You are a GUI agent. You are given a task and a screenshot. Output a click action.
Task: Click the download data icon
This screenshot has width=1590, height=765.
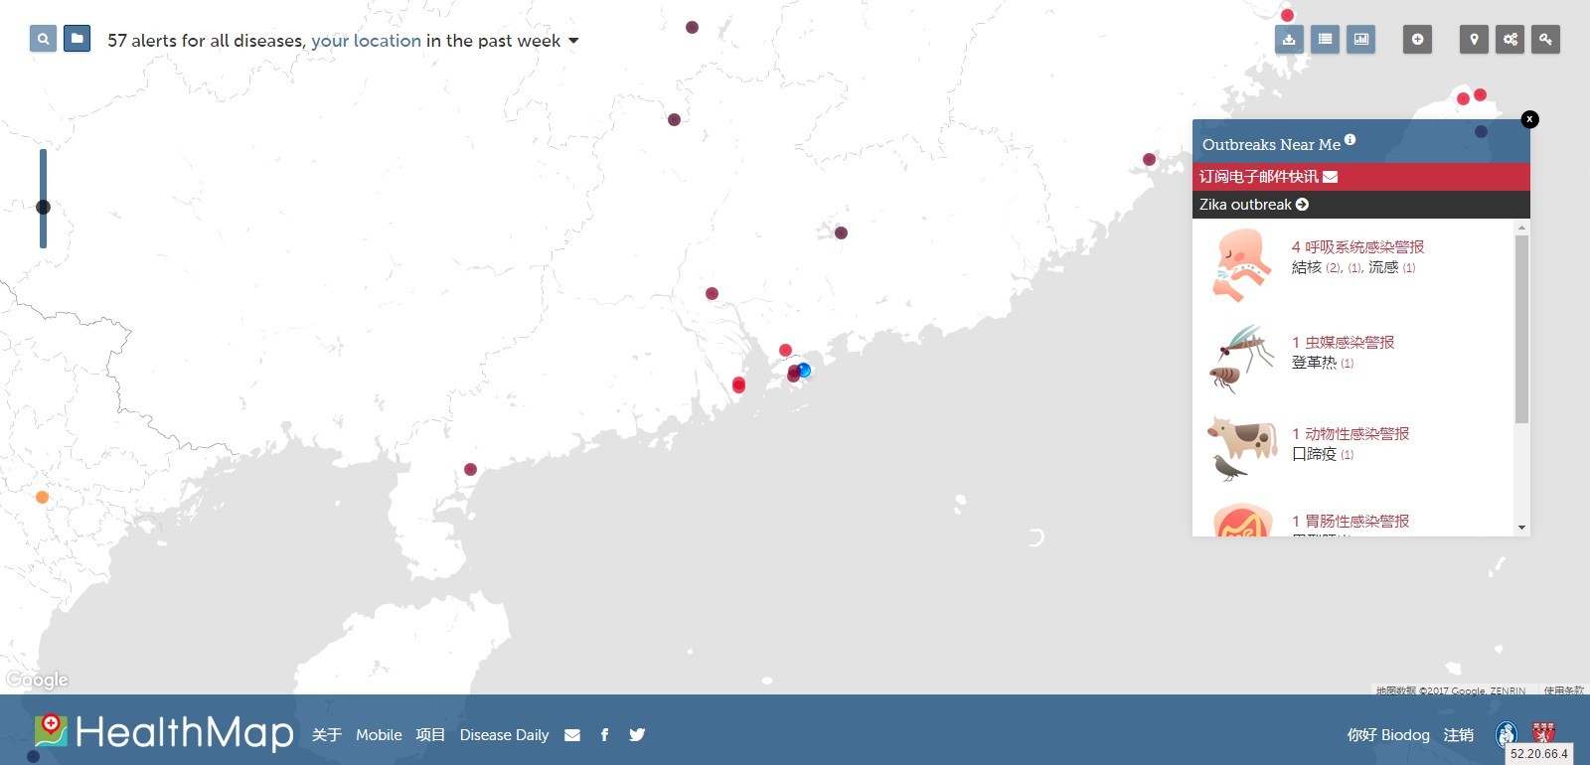tap(1289, 40)
